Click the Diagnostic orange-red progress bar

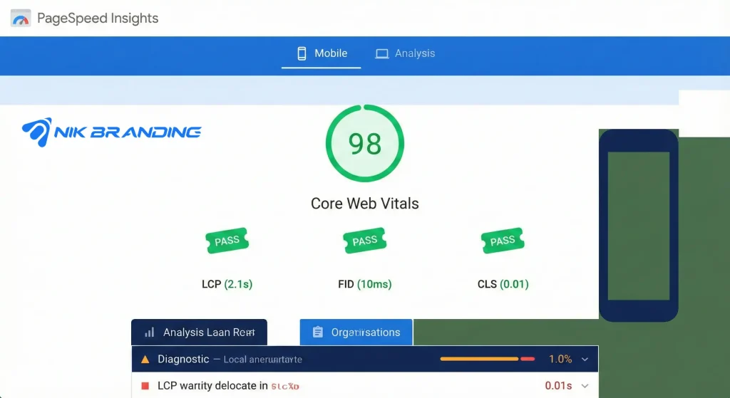pyautogui.click(x=488, y=359)
